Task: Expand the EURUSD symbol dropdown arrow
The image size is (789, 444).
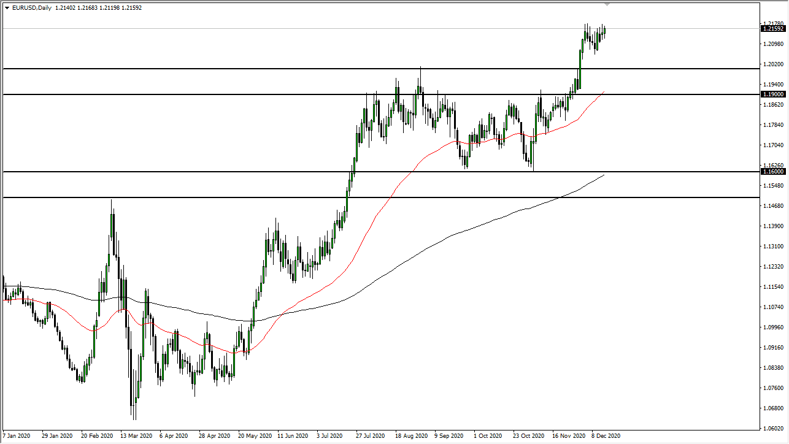Action: (7, 7)
